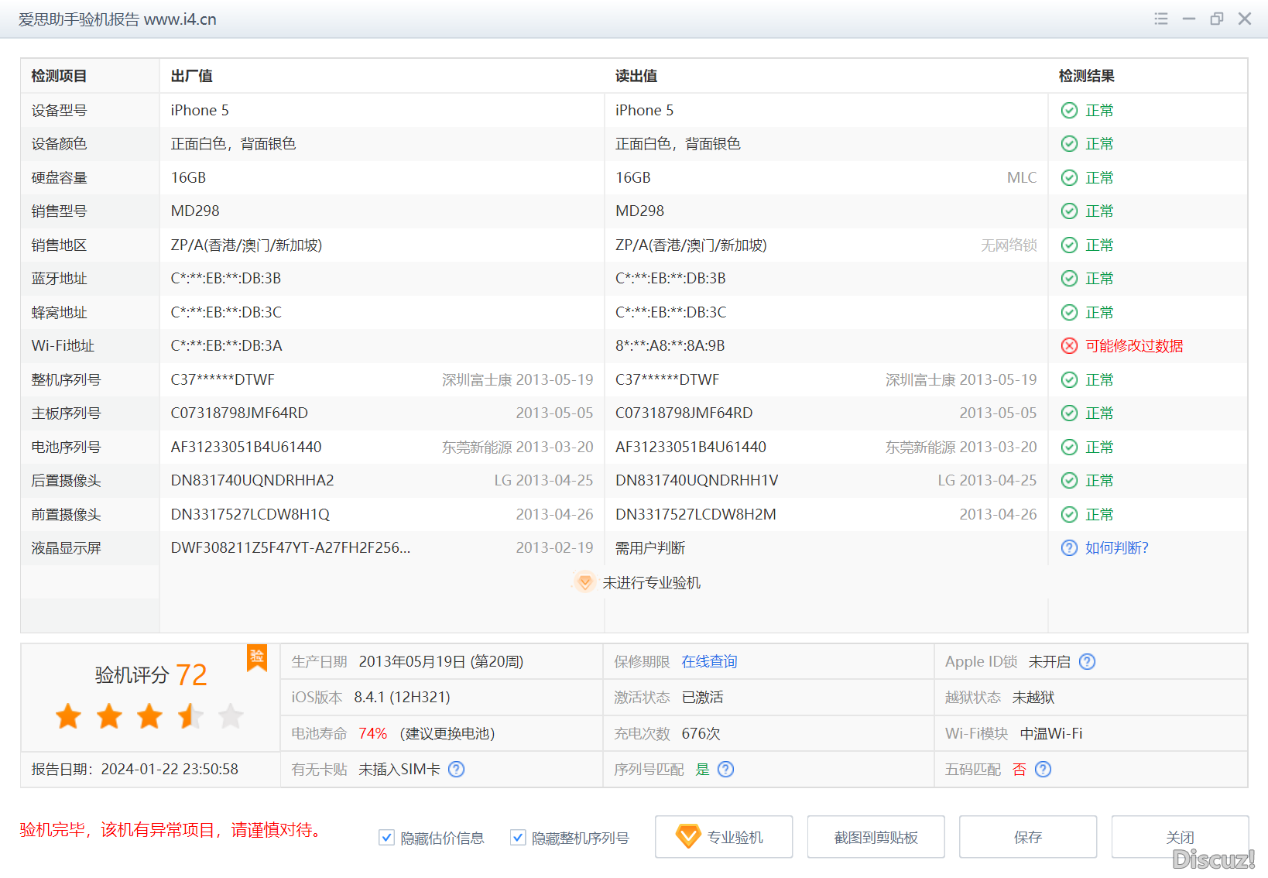
Task: Click the 检测结果 column header
Action: (x=1087, y=76)
